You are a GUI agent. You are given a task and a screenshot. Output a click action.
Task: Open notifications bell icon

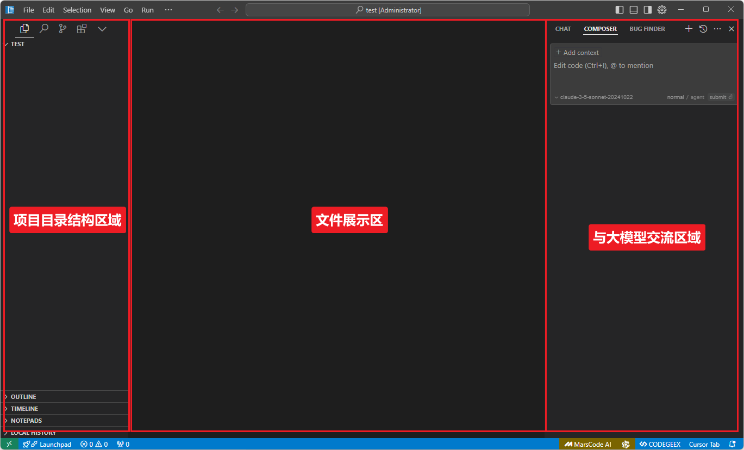(x=733, y=444)
